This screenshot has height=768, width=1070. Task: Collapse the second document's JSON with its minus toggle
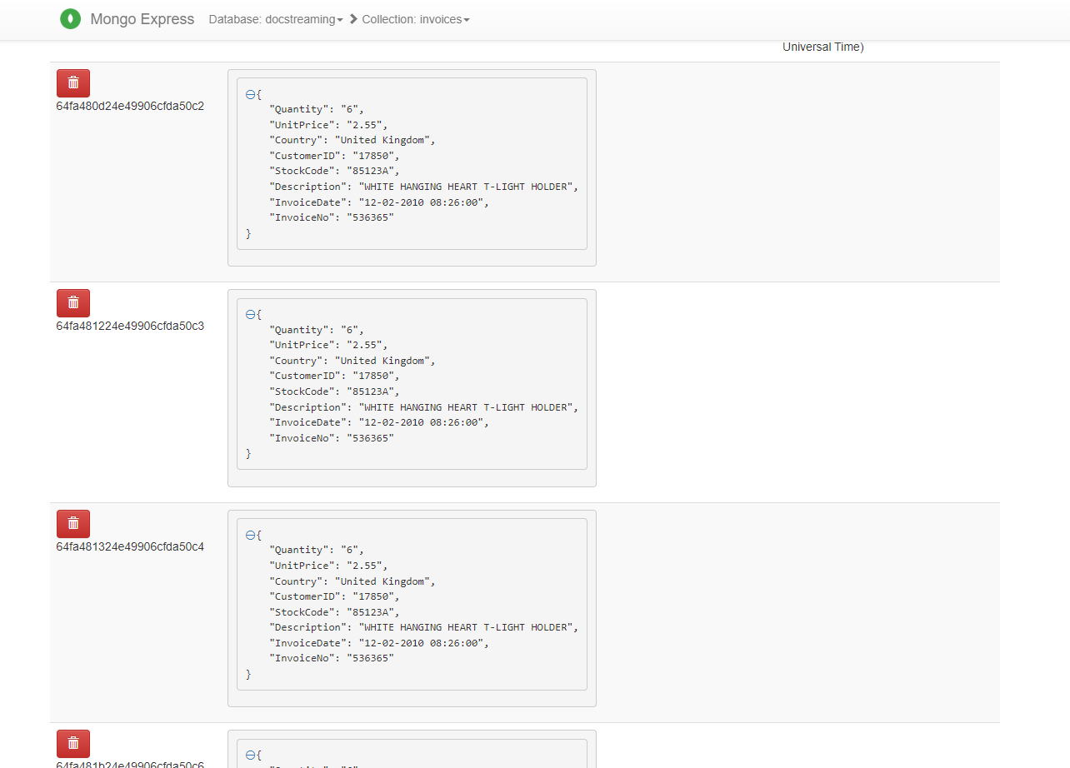(x=250, y=314)
